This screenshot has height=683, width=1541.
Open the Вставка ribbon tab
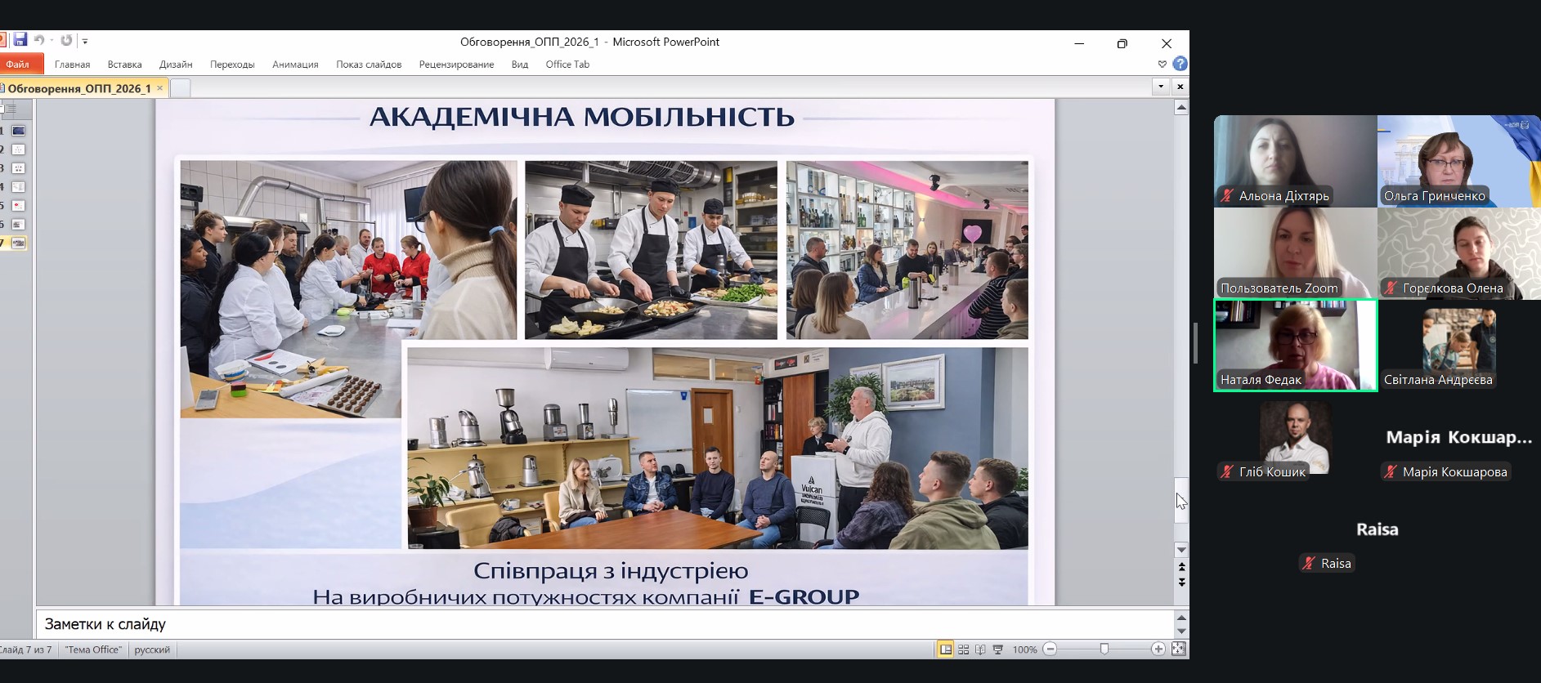pyautogui.click(x=124, y=65)
